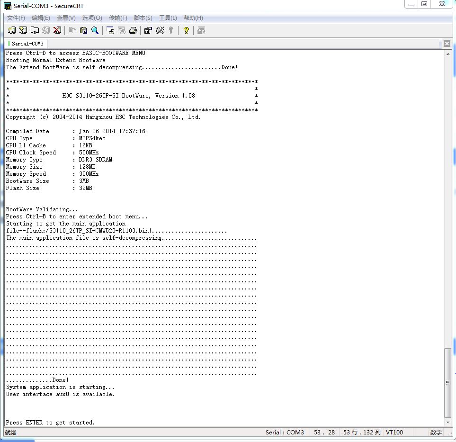
Task: Click the BootWare Version 1.08 banner text
Action: pos(128,96)
